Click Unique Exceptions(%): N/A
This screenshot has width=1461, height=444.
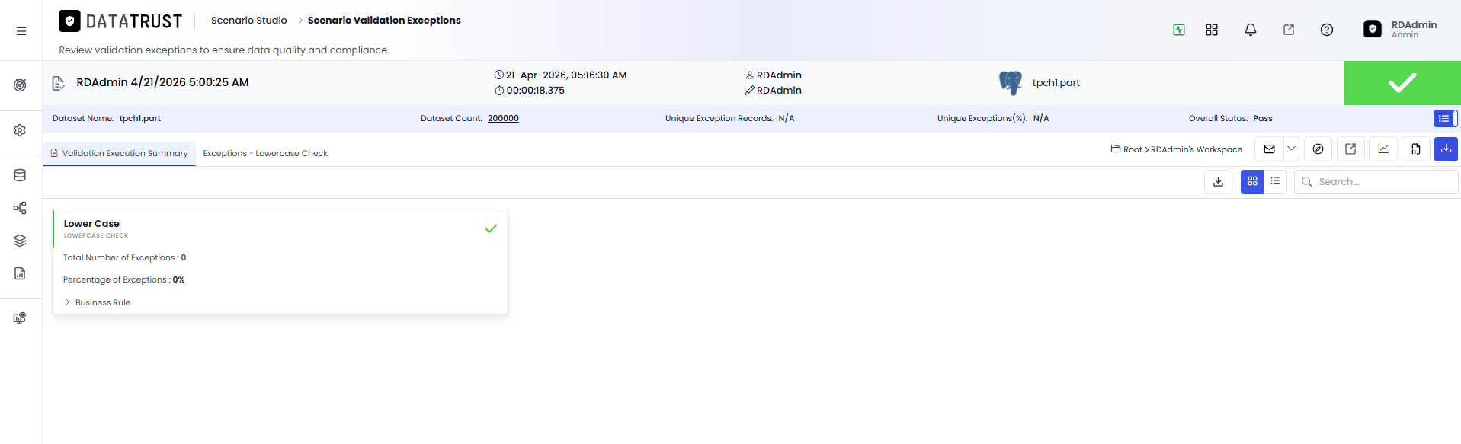click(x=993, y=118)
